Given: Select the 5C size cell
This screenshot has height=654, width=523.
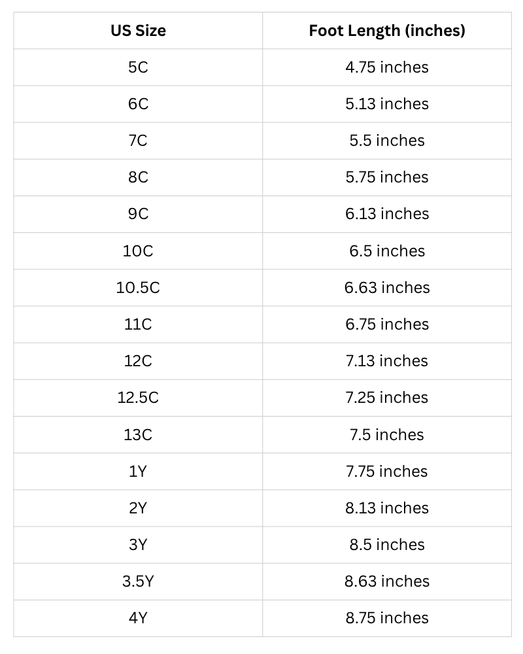Looking at the screenshot, I should click(138, 67).
